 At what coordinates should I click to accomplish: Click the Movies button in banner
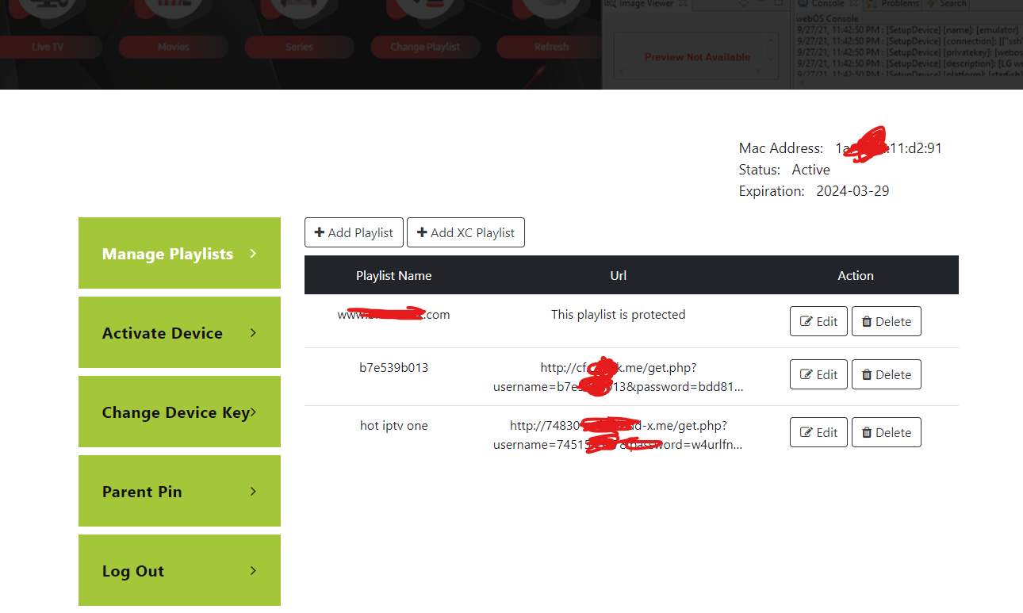[x=174, y=47]
